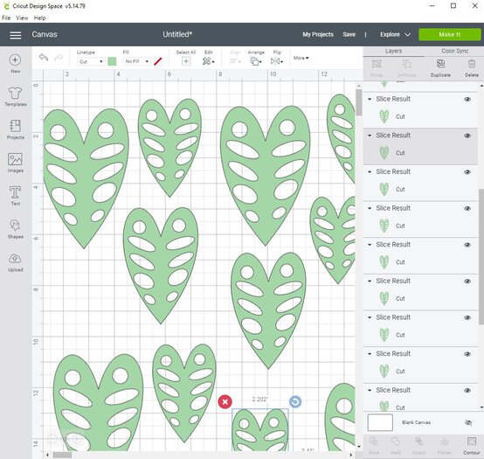Screen dimensions: 484x459
Task: Switch to the Color Sync tab
Action: point(454,52)
